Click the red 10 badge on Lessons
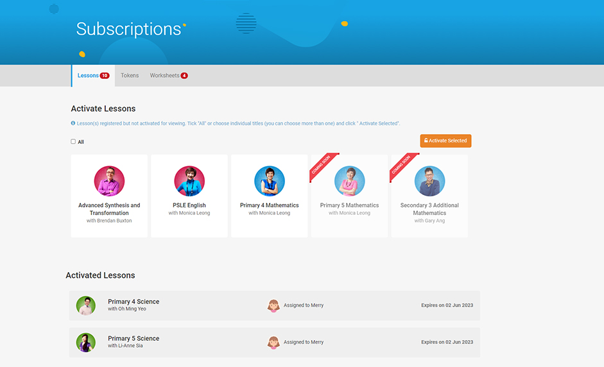The image size is (604, 367). pyautogui.click(x=105, y=76)
